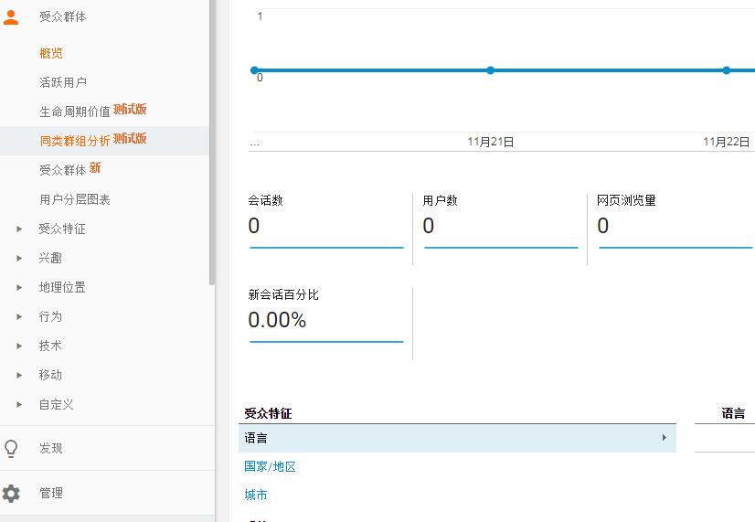The width and height of the screenshot is (755, 522).
Task: Click the 管理 gear icon
Action: [x=11, y=493]
